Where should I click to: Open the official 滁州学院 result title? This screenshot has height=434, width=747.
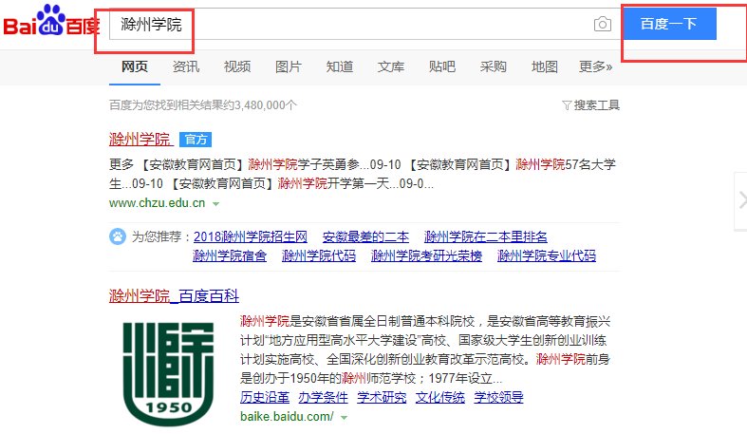coord(140,139)
